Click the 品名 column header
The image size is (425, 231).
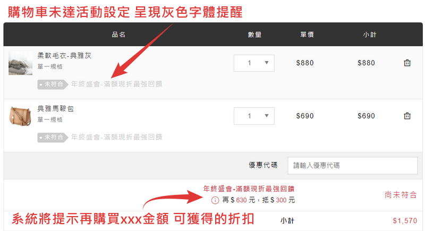[x=118, y=35]
